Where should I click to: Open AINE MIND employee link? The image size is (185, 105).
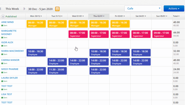click(8, 22)
